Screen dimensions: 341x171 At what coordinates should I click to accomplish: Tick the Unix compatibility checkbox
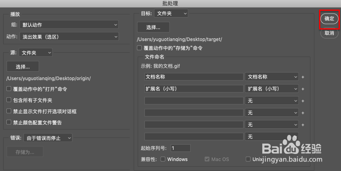pos(248,159)
